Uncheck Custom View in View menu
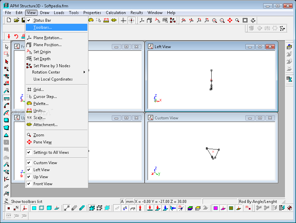The height and width of the screenshot is (223, 296). tap(57, 163)
